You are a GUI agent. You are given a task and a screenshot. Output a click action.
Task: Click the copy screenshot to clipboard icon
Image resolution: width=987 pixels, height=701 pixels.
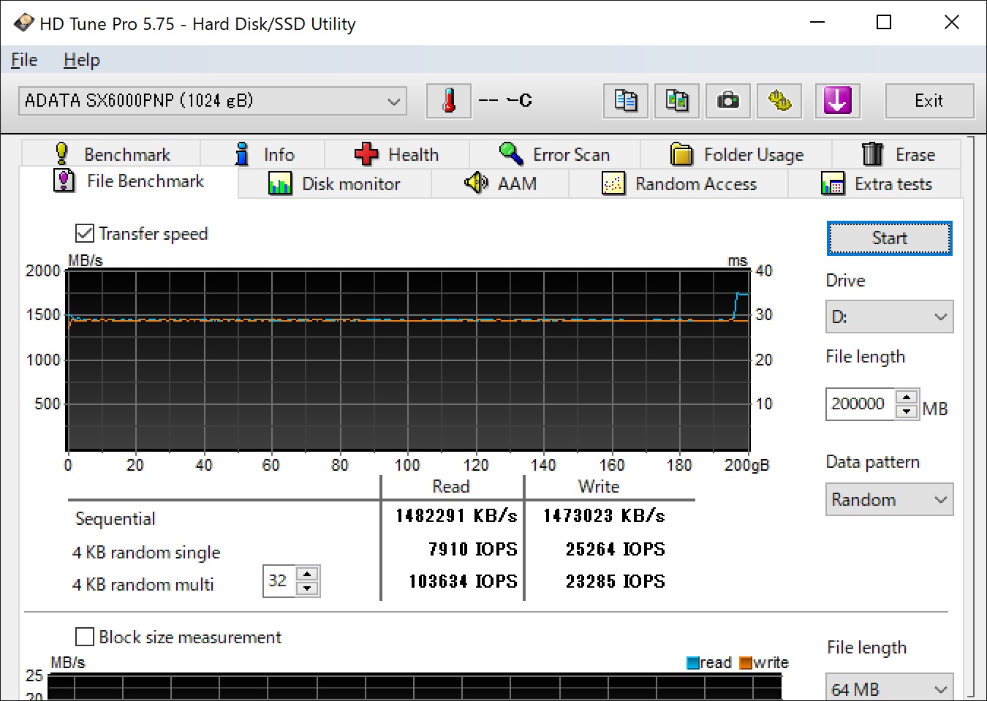point(676,101)
